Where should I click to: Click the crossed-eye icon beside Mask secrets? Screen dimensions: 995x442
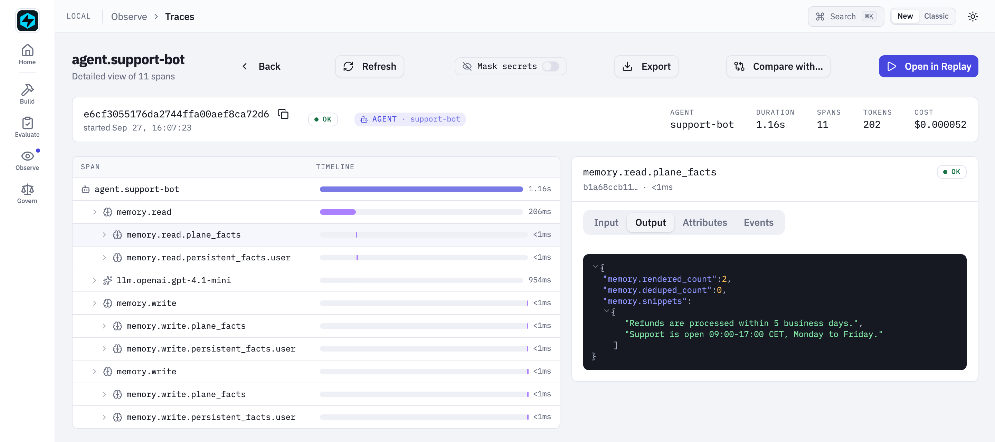(467, 66)
